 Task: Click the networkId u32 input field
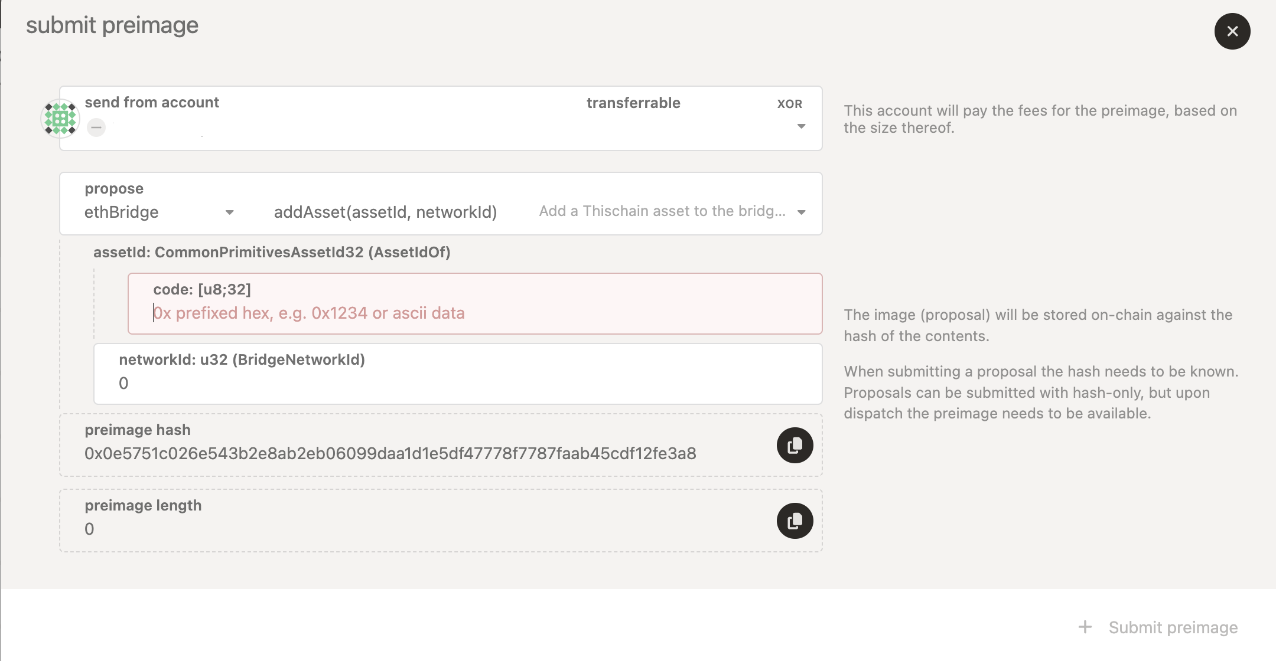pos(458,374)
